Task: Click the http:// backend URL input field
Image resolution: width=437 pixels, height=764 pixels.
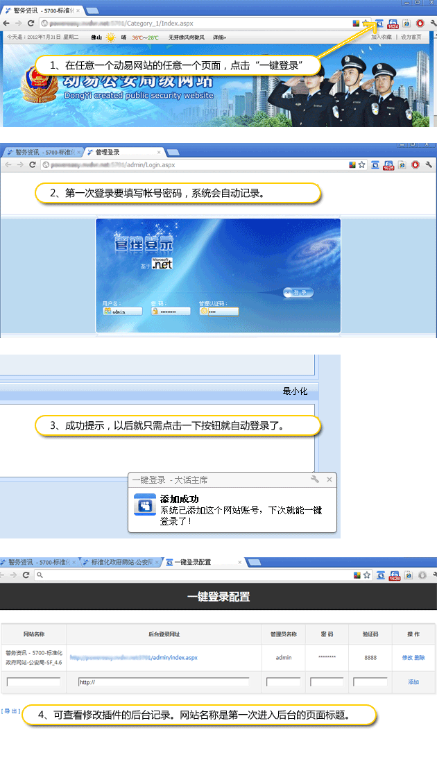Action: click(163, 682)
